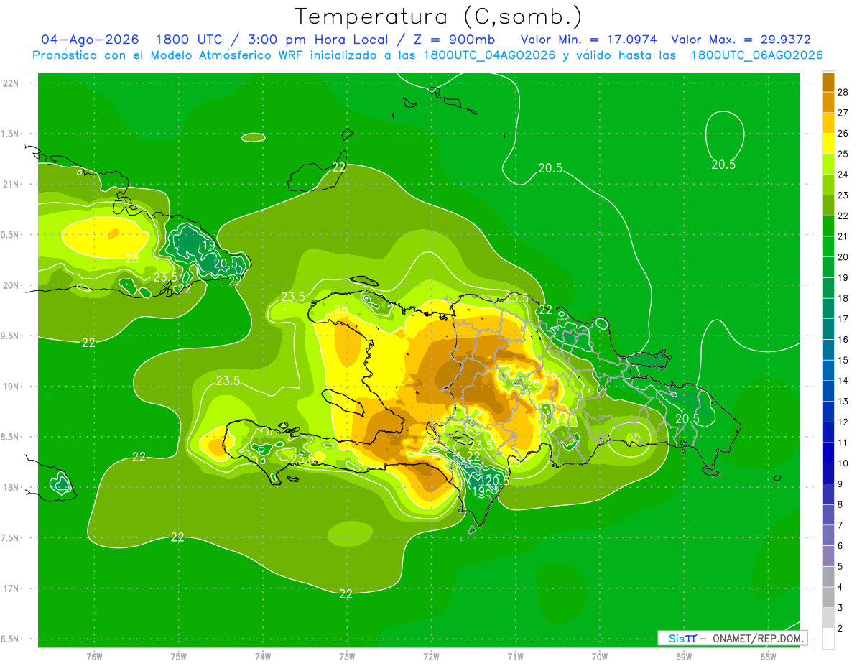
Task: Click the legend number 2
Action: click(x=841, y=629)
